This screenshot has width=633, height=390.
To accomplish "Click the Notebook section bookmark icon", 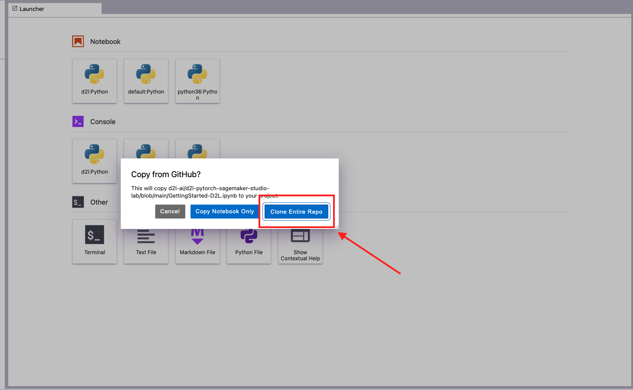I will (x=78, y=41).
